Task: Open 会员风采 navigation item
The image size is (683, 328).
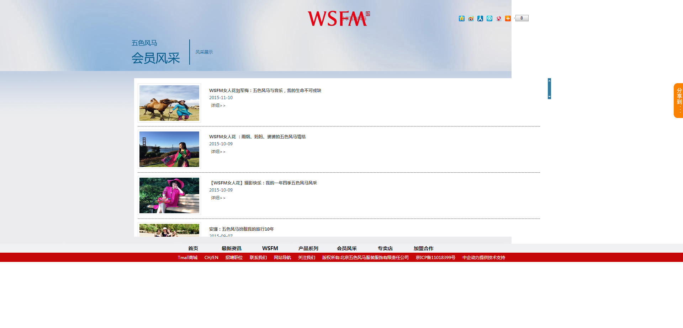Action: (347, 248)
